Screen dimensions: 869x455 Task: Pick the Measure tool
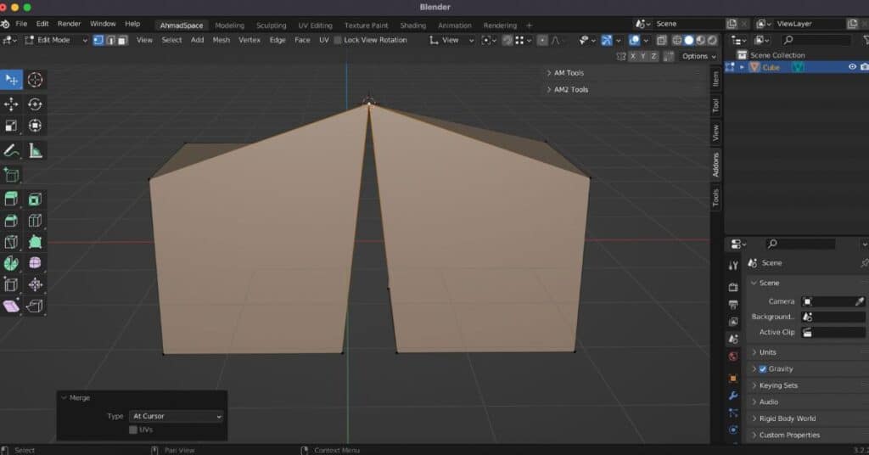[x=35, y=150]
